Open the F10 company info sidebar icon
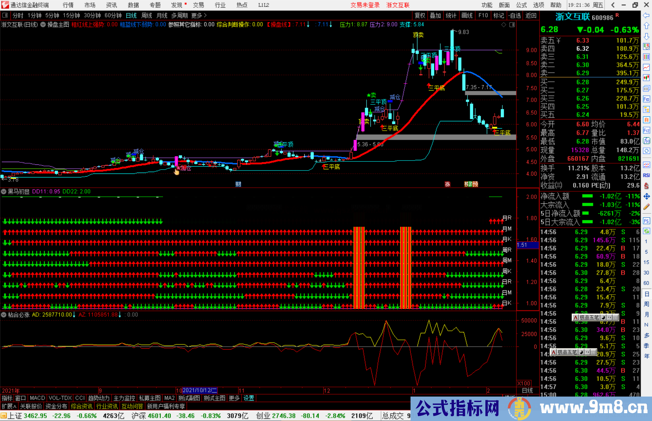The image size is (652, 421). coord(646,99)
